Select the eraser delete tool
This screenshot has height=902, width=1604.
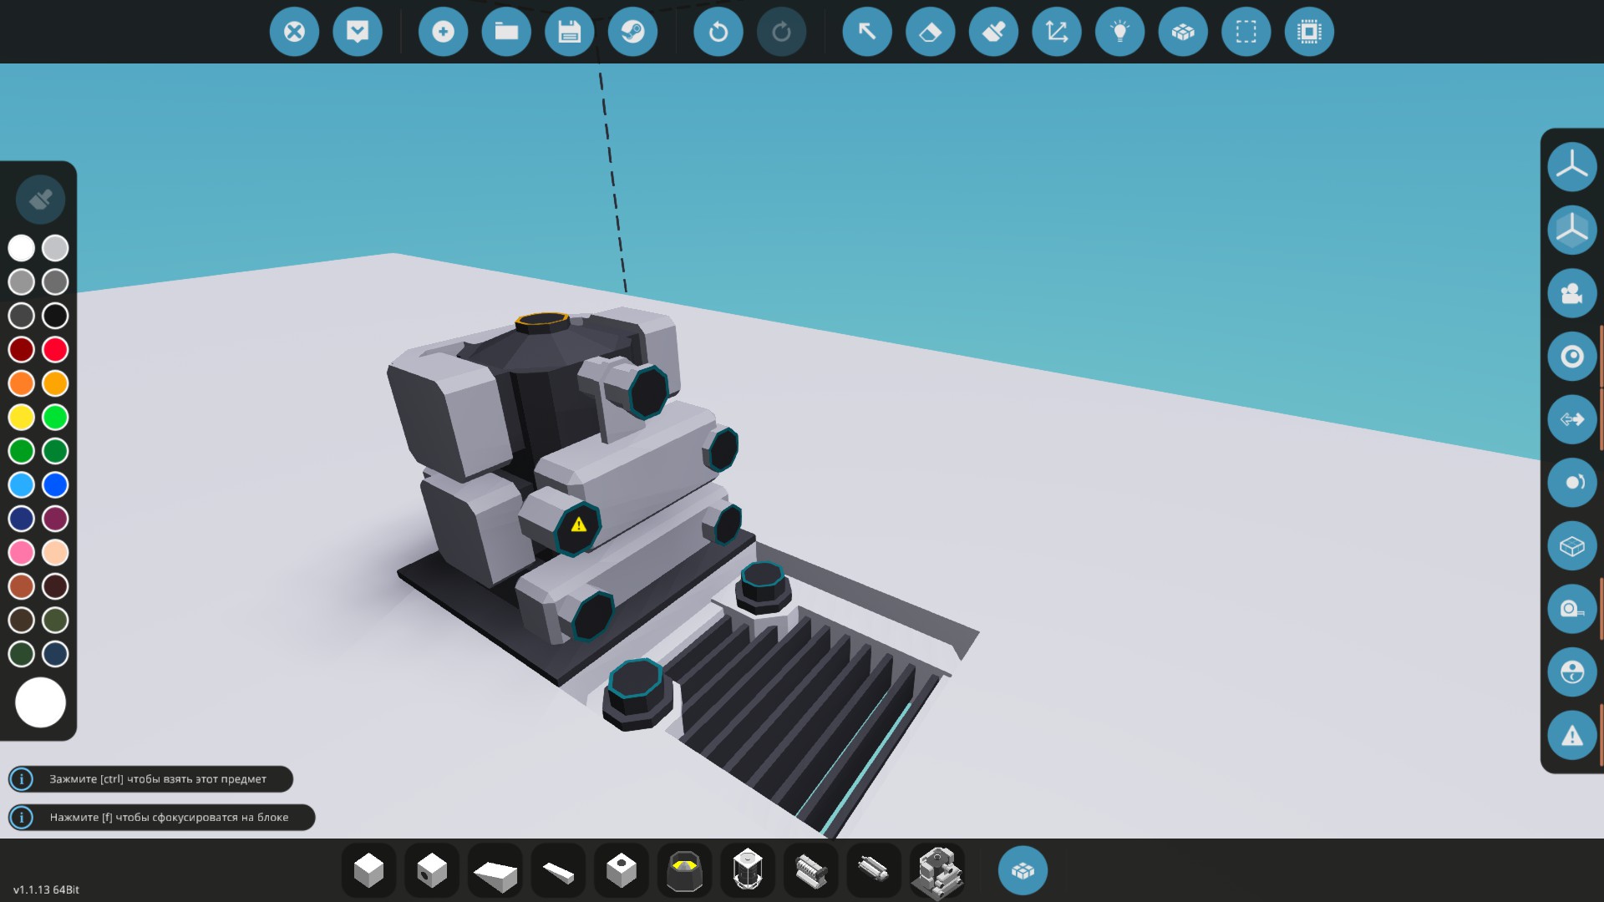[930, 32]
